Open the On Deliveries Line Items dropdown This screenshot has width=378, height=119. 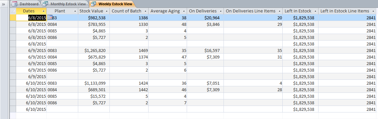click(x=280, y=11)
